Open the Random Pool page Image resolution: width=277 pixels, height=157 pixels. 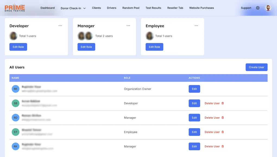[x=131, y=8]
